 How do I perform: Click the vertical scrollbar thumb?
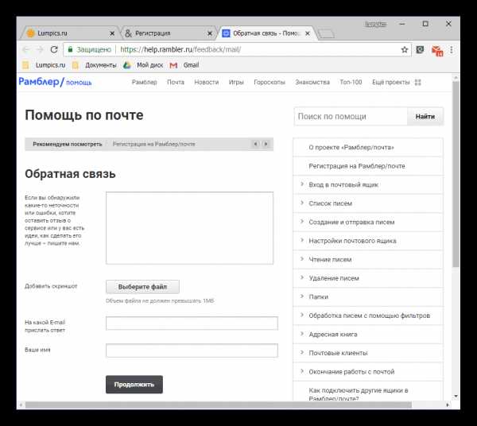coord(456,175)
